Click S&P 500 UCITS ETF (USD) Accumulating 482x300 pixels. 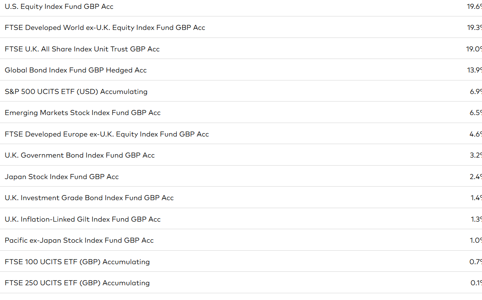point(76,92)
